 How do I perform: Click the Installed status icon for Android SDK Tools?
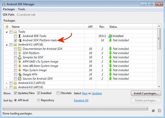click(x=110, y=36)
